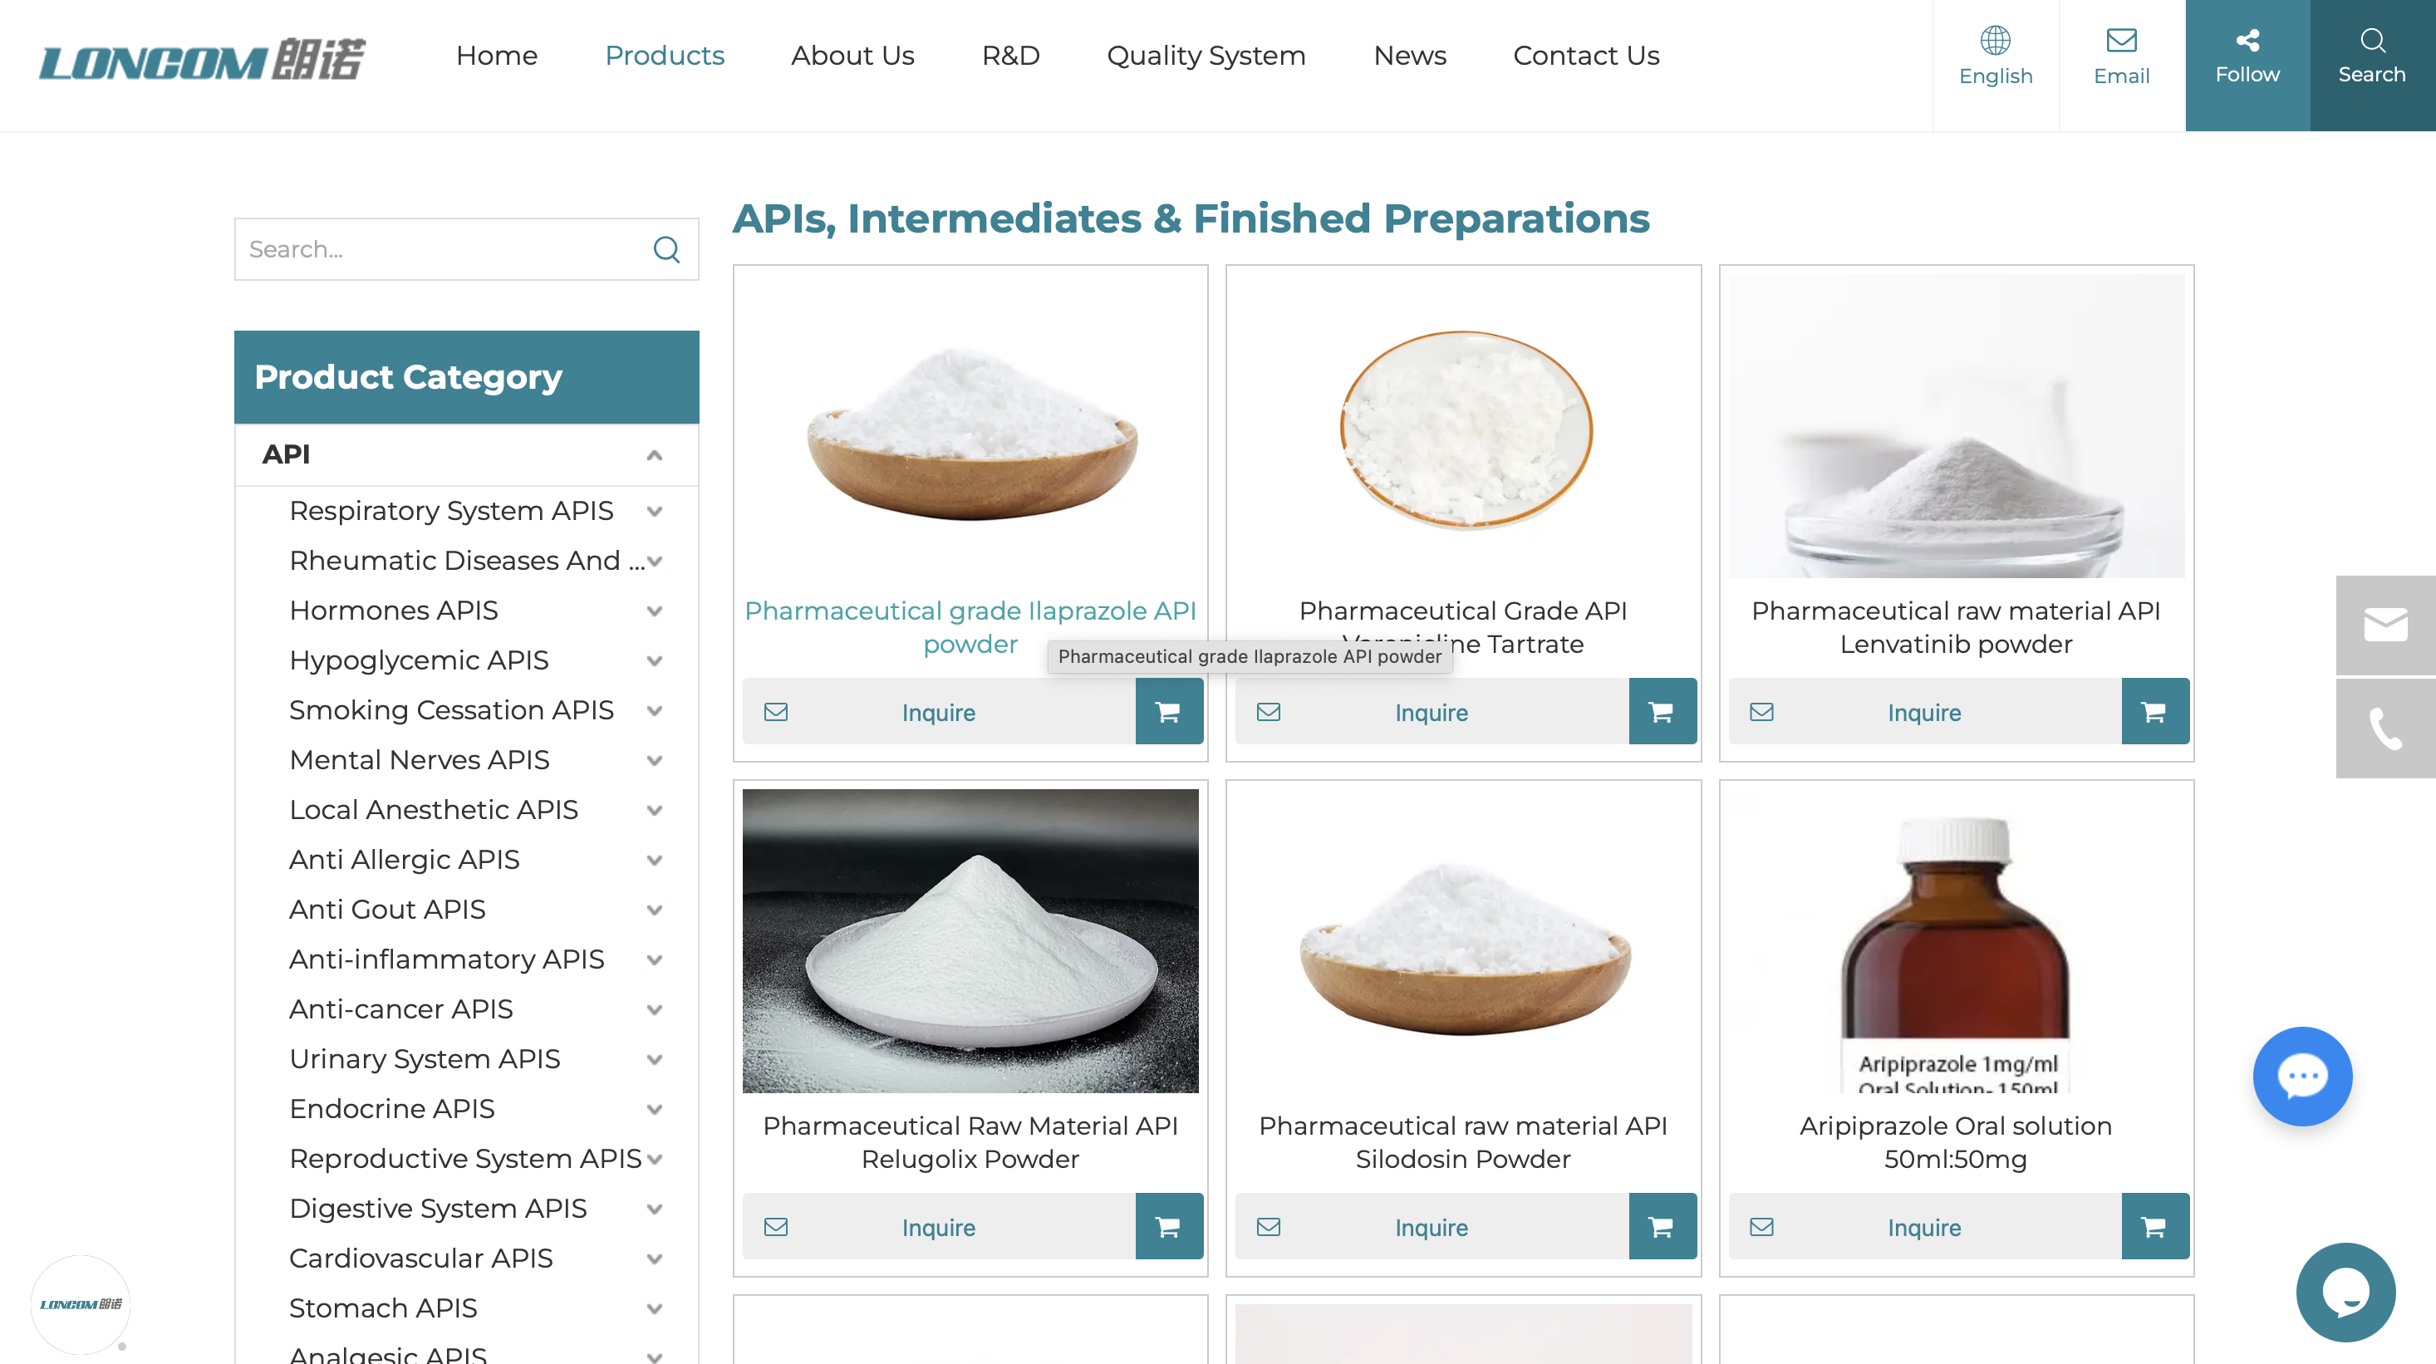Open the Email icon in header

(x=2121, y=41)
